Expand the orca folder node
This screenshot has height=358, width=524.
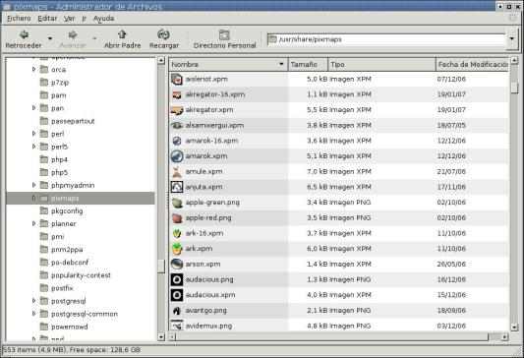pos(33,69)
